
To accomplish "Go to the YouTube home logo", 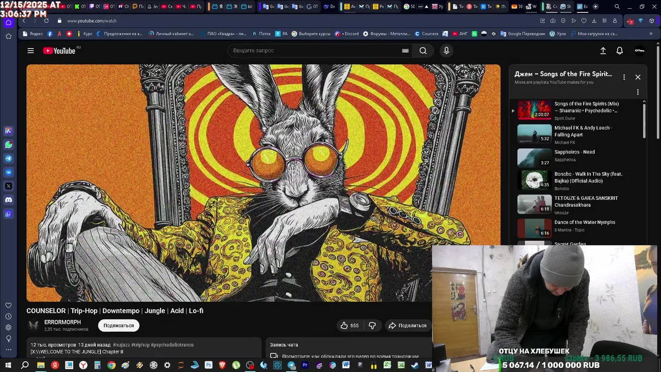I will click(59, 51).
